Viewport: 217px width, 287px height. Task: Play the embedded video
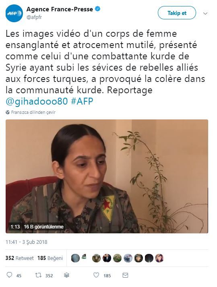107,176
